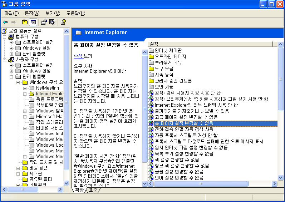Click the 인터넷 제어판 folder icon
The width and height of the screenshot is (285, 202).
[151, 51]
